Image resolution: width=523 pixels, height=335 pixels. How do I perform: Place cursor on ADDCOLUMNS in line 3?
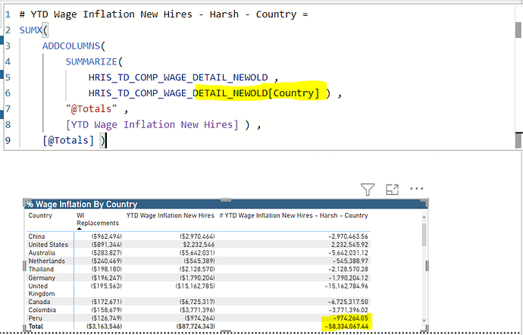click(71, 45)
